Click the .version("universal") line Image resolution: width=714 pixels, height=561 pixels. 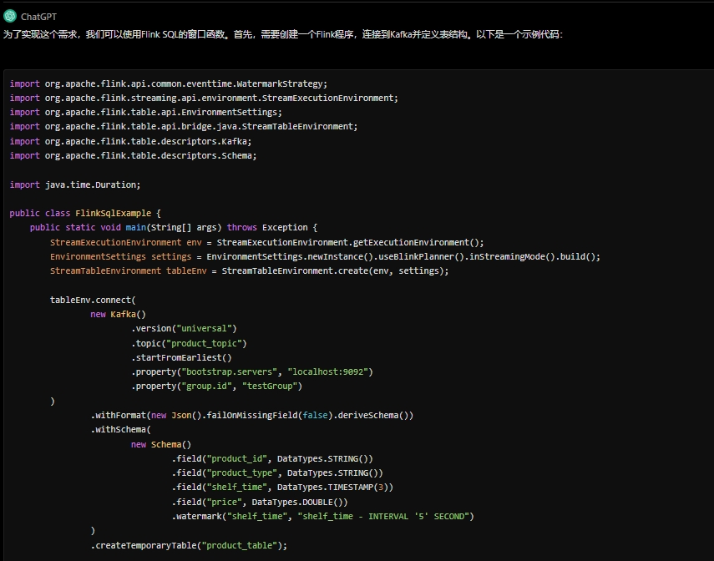coord(184,328)
